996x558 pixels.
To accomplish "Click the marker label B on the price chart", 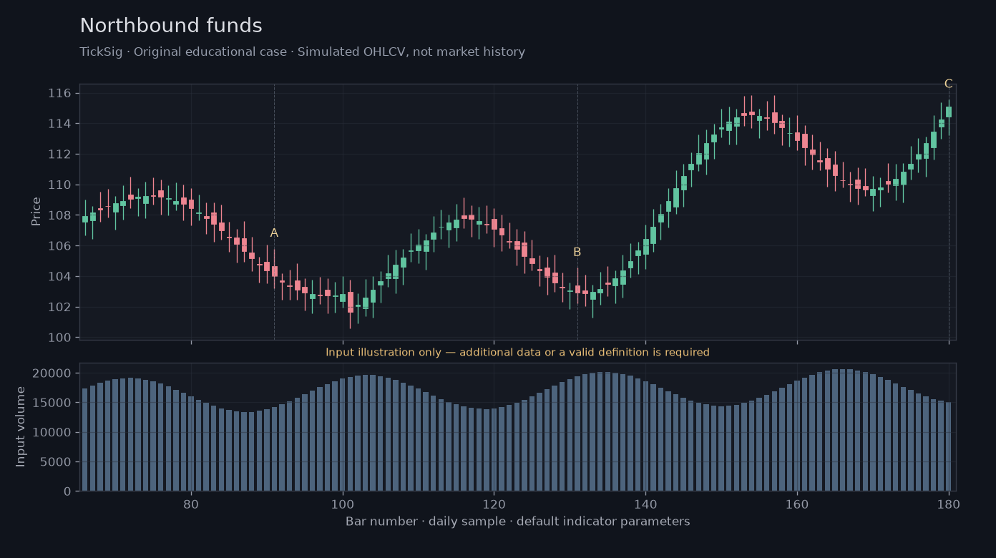I will point(577,253).
